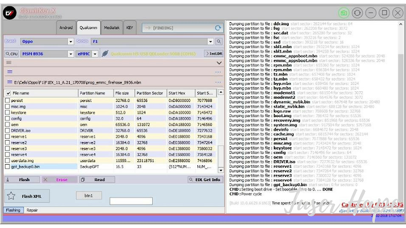Click the app logo icon
This screenshot has height=228, width=406.
[10, 13]
